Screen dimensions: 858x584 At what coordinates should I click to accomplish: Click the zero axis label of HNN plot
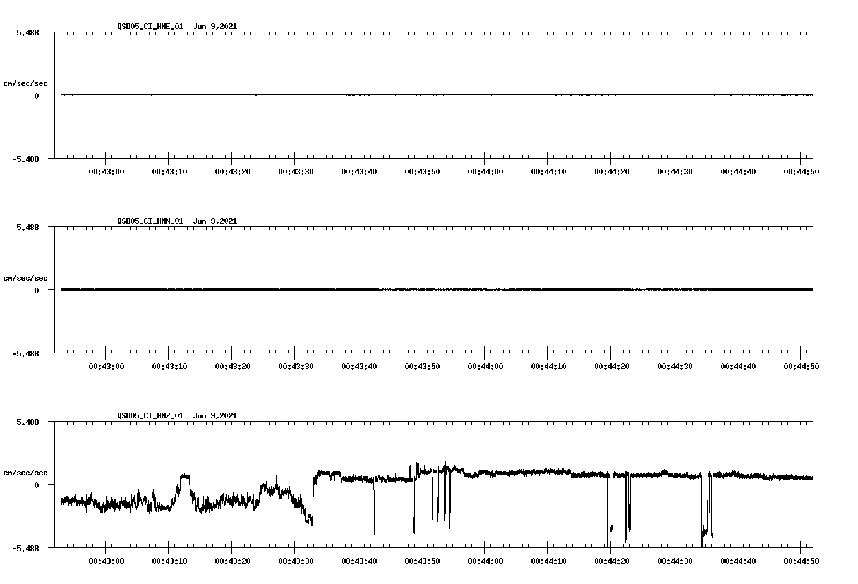click(37, 290)
